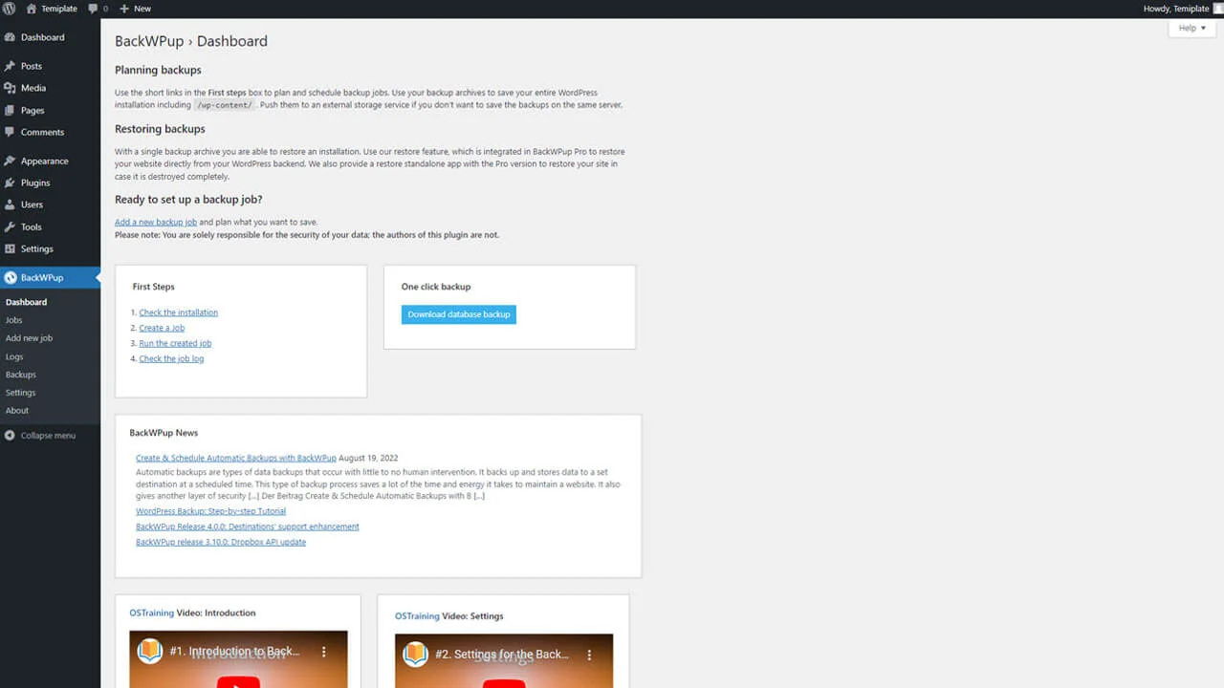Viewport: 1224px width, 688px height.
Task: Play the Settings for BackWPup video
Action: click(x=504, y=682)
